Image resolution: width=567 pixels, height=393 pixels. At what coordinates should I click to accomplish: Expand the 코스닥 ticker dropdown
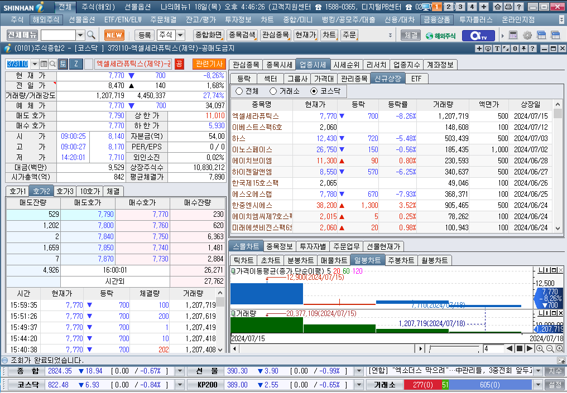click(x=180, y=385)
